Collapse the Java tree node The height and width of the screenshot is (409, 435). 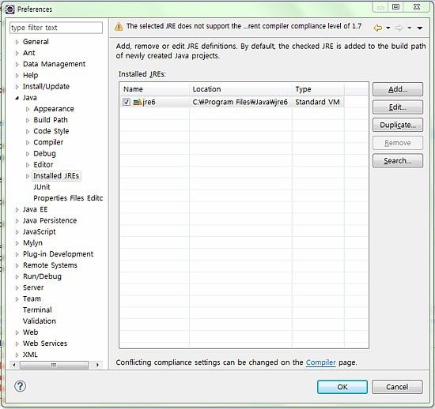[17, 98]
